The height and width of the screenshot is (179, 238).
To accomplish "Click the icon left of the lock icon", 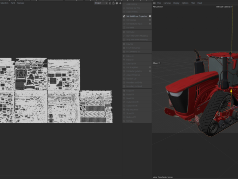I will (x=110, y=3).
